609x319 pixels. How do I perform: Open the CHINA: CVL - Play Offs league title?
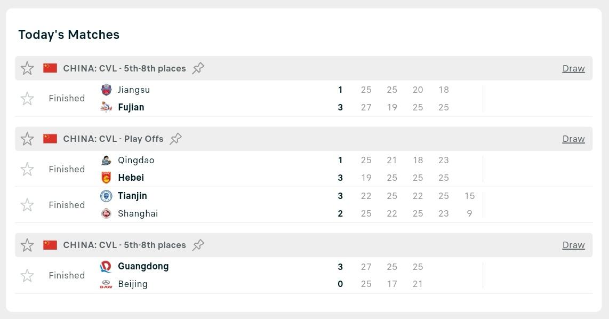[113, 139]
